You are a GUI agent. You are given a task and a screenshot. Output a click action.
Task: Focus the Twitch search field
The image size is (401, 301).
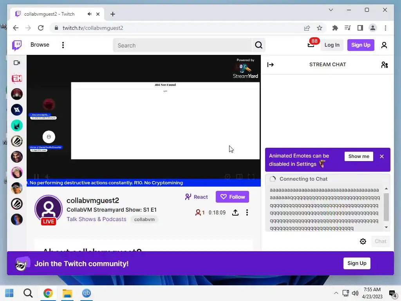(182, 45)
